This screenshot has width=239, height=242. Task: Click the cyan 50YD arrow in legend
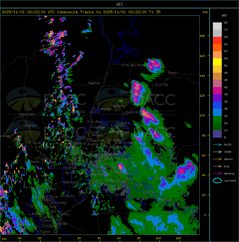[x=217, y=145]
